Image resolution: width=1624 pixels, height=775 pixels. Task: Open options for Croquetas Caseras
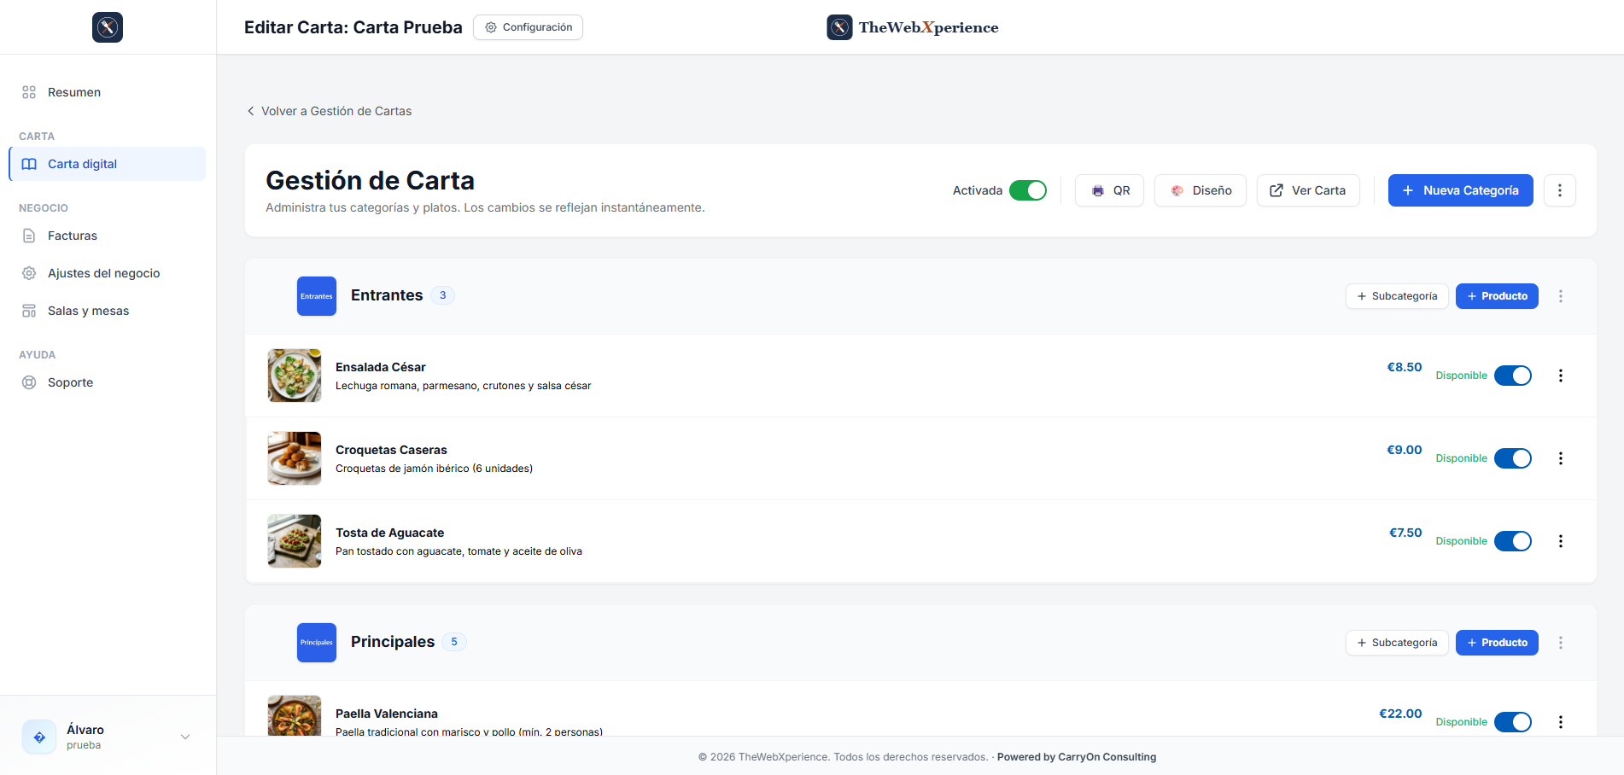[x=1561, y=458]
